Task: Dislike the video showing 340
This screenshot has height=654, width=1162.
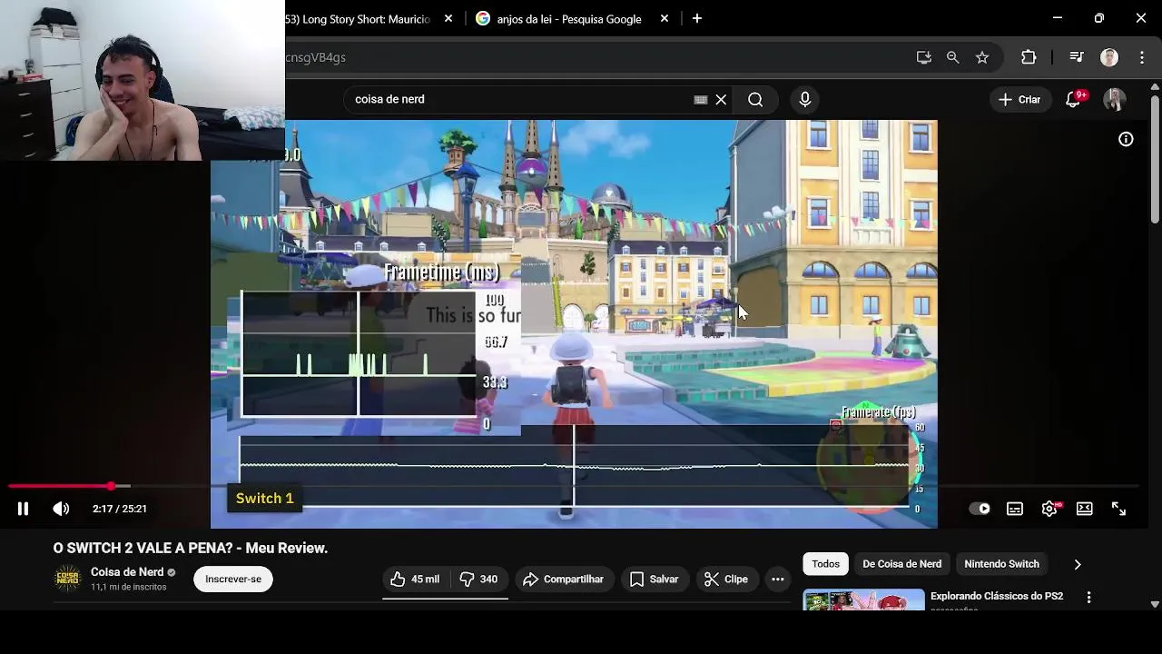Action: click(x=478, y=579)
